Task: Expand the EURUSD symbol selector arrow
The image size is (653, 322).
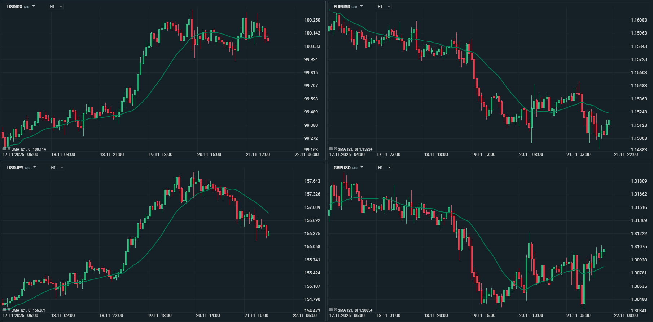Action: (361, 6)
